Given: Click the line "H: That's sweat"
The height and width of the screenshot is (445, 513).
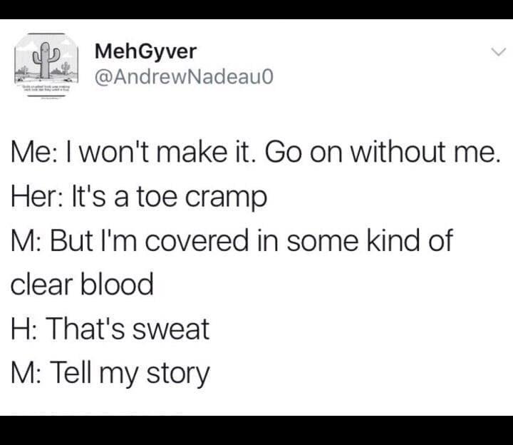Looking at the screenshot, I should click(110, 329).
